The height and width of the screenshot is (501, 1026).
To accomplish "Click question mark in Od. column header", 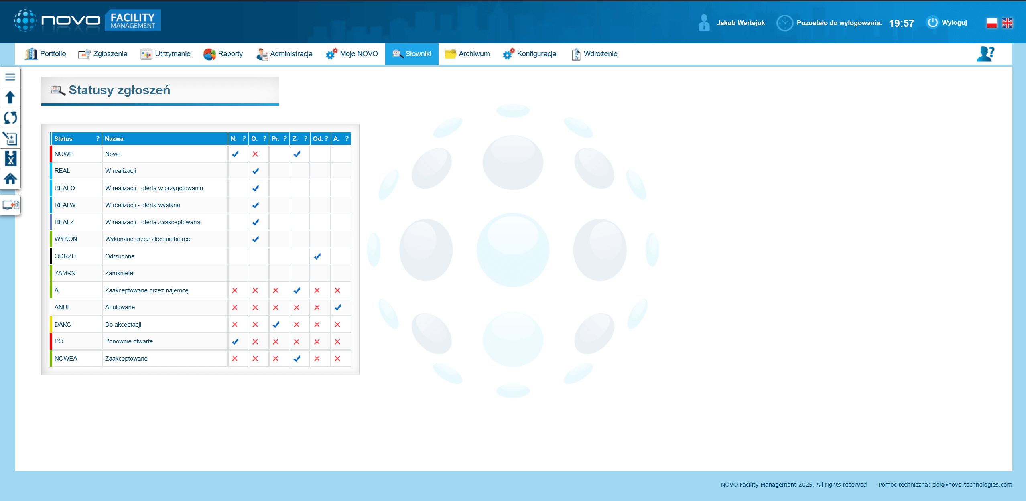I will click(x=326, y=139).
